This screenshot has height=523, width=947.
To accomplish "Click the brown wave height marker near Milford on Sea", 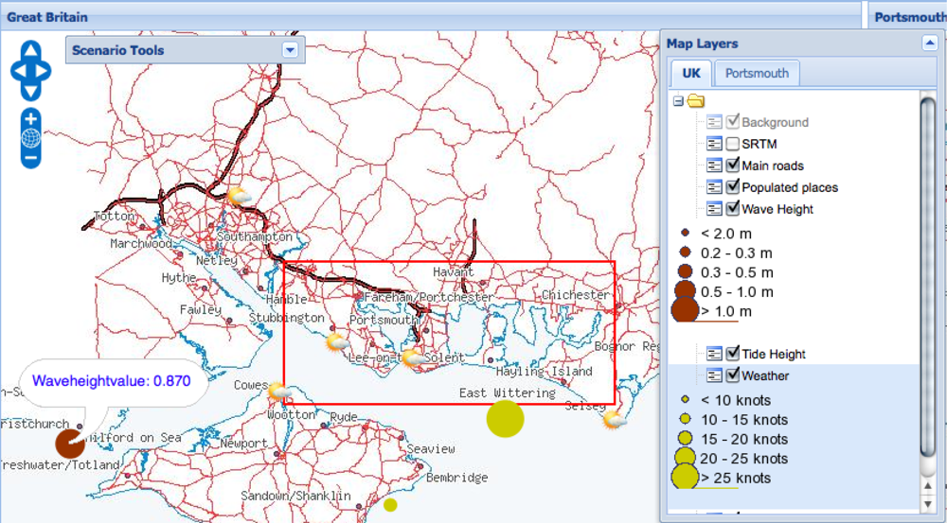I will (69, 443).
